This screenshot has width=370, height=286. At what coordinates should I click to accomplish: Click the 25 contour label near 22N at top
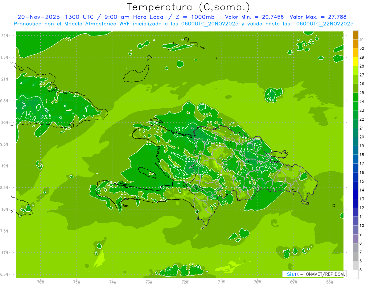point(68,39)
